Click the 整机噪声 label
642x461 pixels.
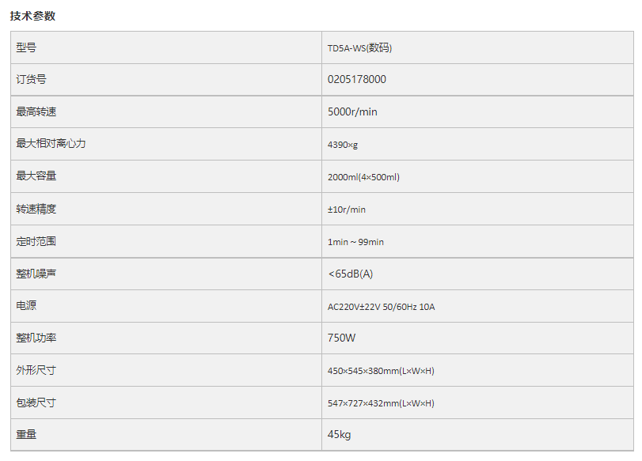point(36,274)
